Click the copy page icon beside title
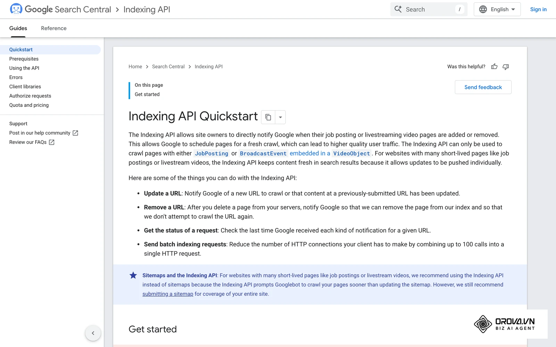 268,117
